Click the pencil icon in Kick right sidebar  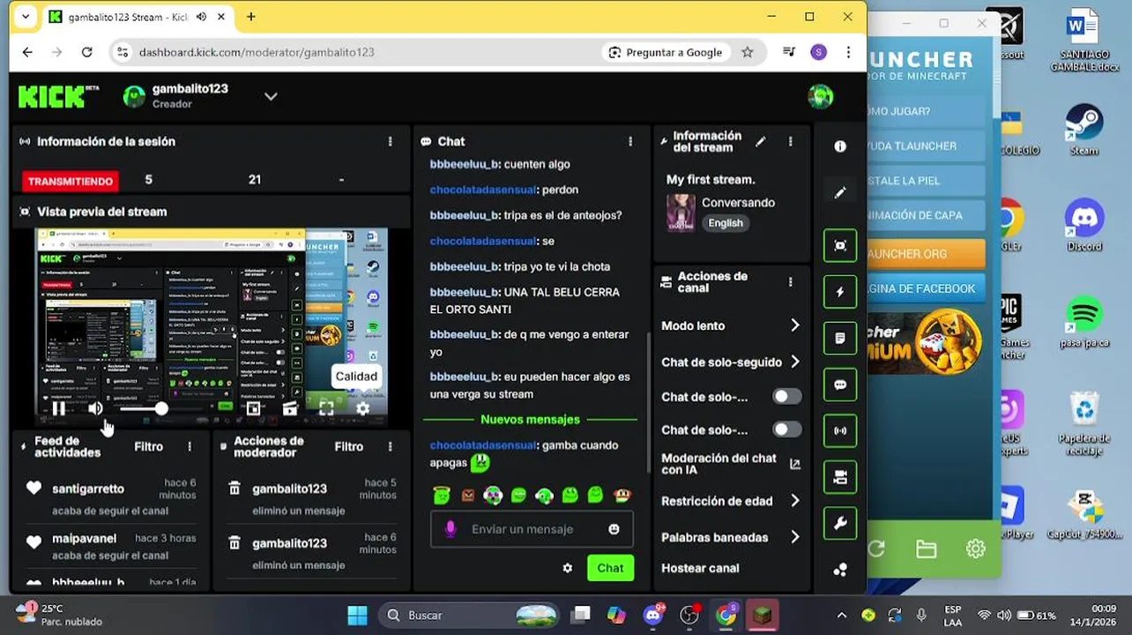[840, 192]
